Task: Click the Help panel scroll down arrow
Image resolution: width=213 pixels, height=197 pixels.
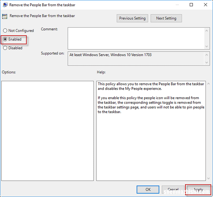Action: pyautogui.click(x=209, y=178)
